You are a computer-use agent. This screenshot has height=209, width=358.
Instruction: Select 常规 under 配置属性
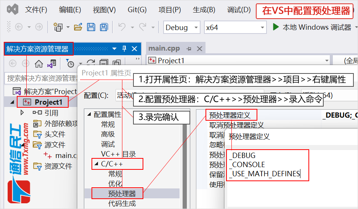(108, 124)
